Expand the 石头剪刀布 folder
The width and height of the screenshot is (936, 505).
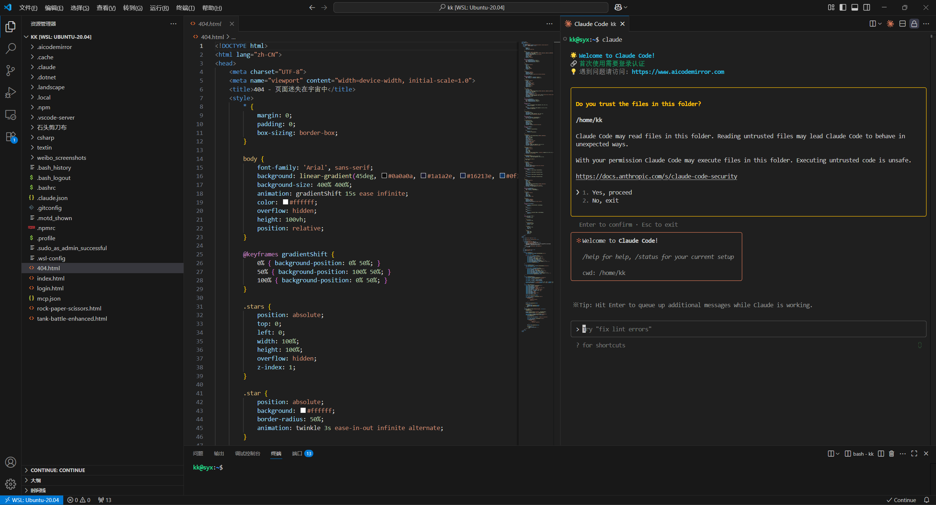point(102,127)
